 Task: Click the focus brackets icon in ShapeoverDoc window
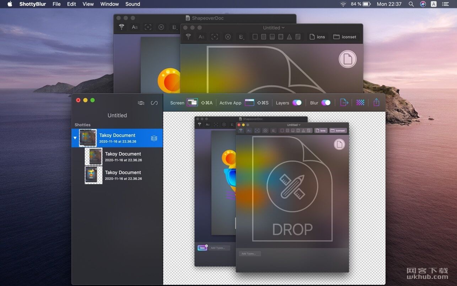coord(148,27)
